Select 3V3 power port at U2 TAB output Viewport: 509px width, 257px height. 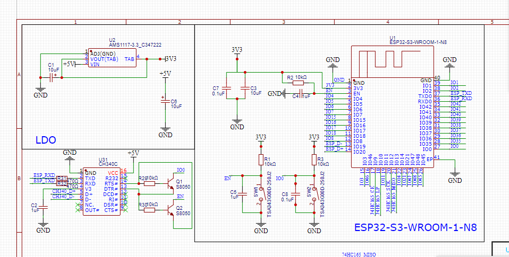tap(170, 59)
